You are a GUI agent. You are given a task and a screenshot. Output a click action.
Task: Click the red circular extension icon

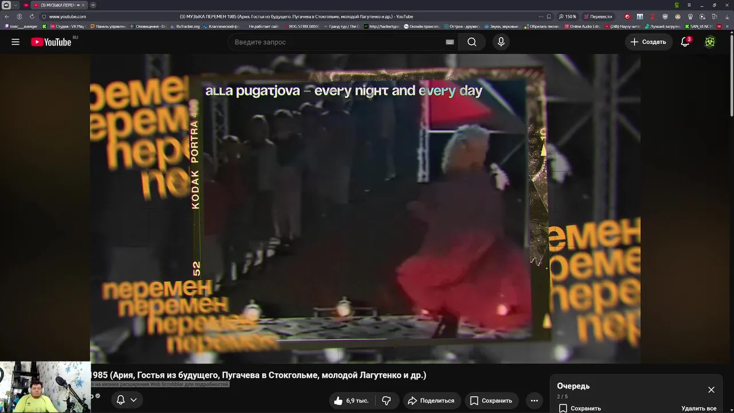pyautogui.click(x=627, y=17)
